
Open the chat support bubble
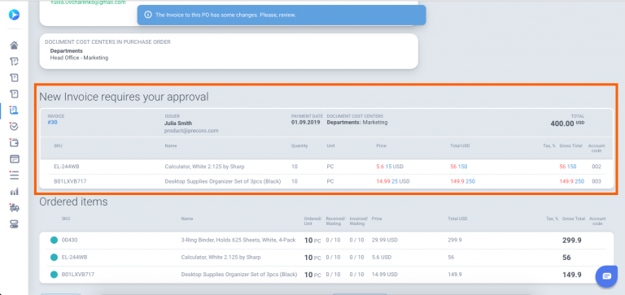coord(606,276)
